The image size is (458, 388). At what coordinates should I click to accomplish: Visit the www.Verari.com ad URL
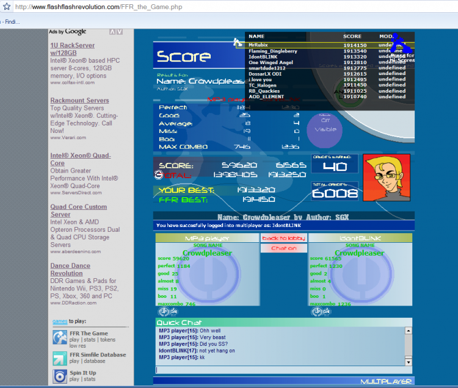[68, 138]
